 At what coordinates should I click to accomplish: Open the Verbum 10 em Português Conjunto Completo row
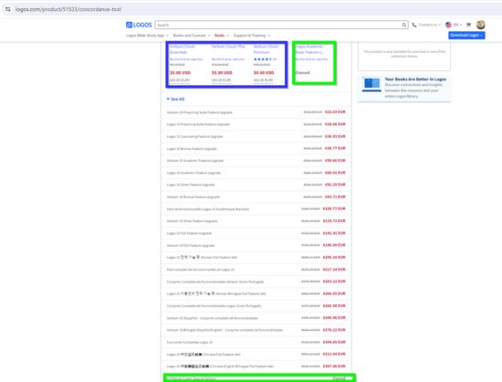(256, 281)
